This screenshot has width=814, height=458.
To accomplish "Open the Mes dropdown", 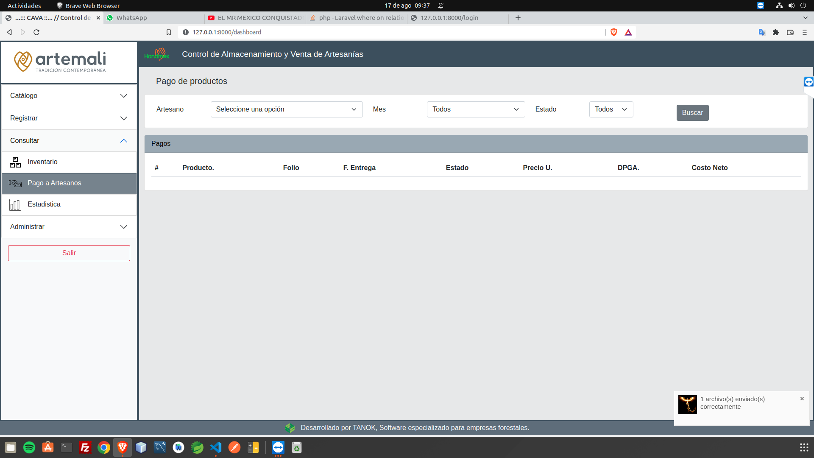I will click(475, 109).
